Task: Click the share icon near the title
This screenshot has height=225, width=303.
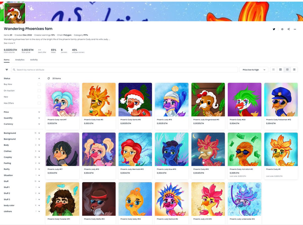Action: pyautogui.click(x=289, y=29)
